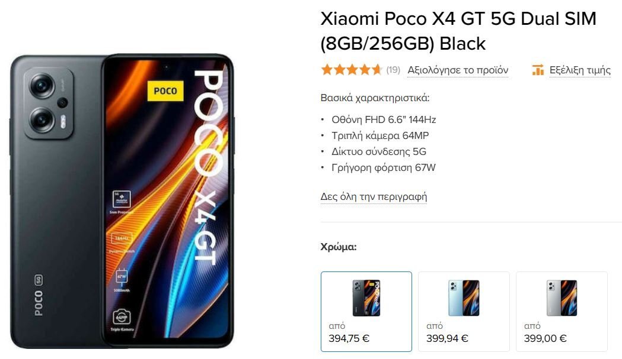Click the (19) reviews count
Image resolution: width=622 pixels, height=359 pixels.
tap(393, 70)
